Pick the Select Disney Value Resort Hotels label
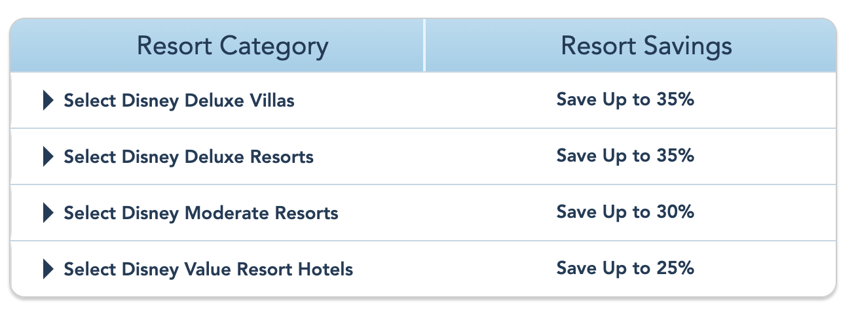Image resolution: width=858 pixels, height=331 pixels. (208, 269)
